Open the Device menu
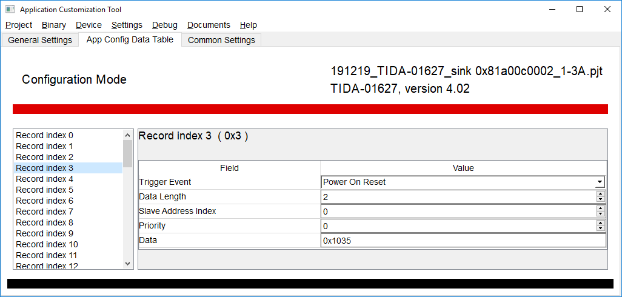Image resolution: width=622 pixels, height=297 pixels. 89,25
